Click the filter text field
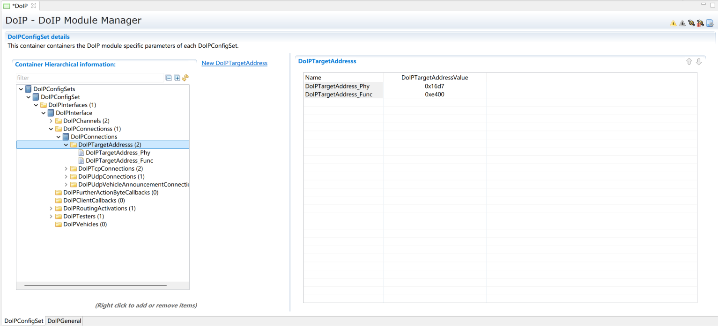The width and height of the screenshot is (718, 326). click(x=89, y=78)
